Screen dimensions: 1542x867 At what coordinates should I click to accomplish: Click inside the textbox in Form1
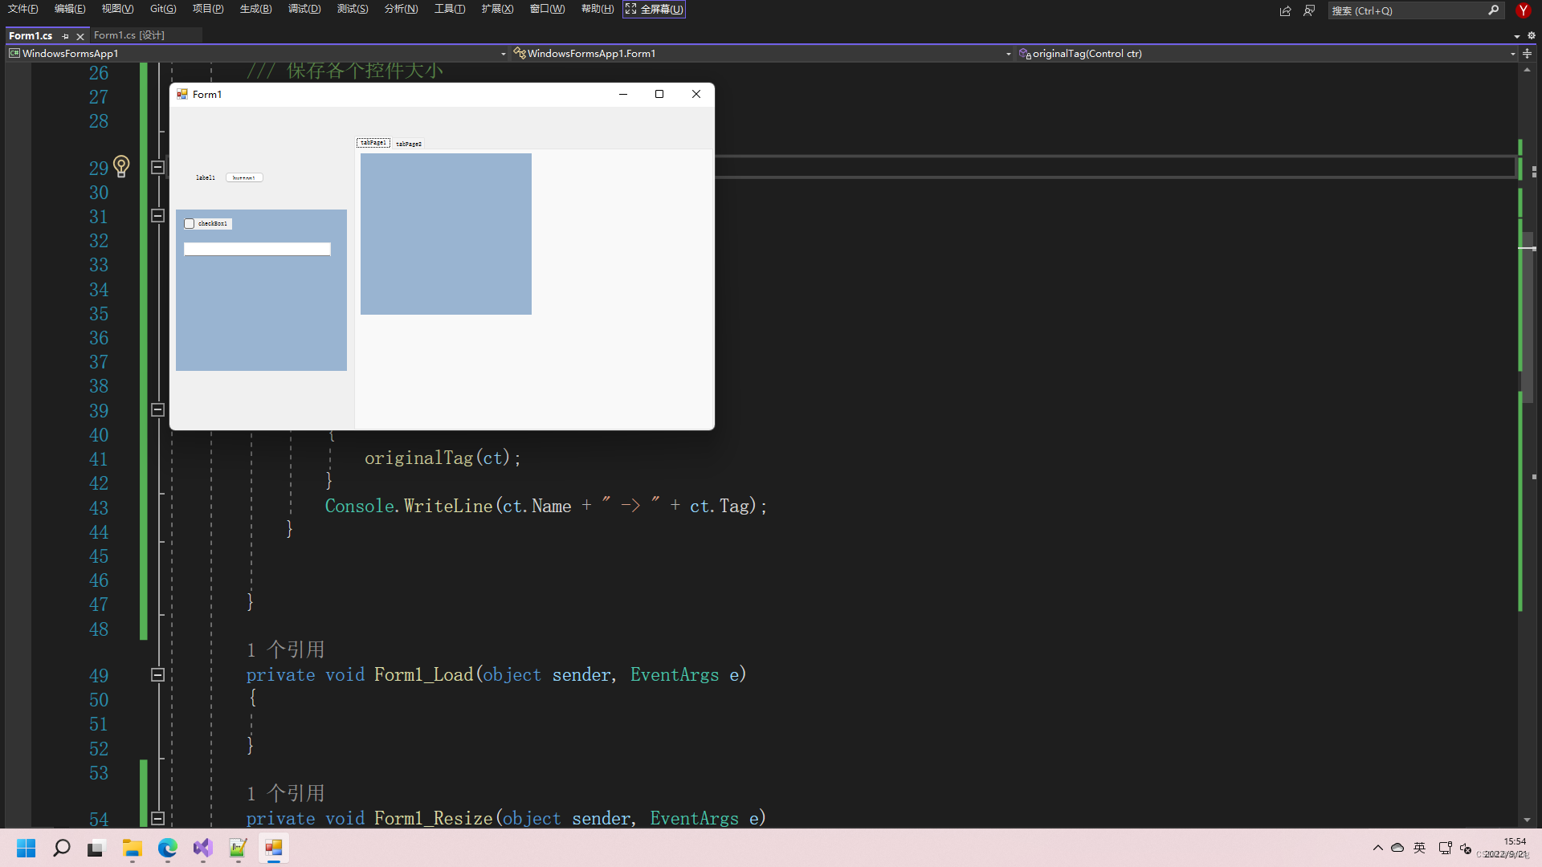point(257,249)
